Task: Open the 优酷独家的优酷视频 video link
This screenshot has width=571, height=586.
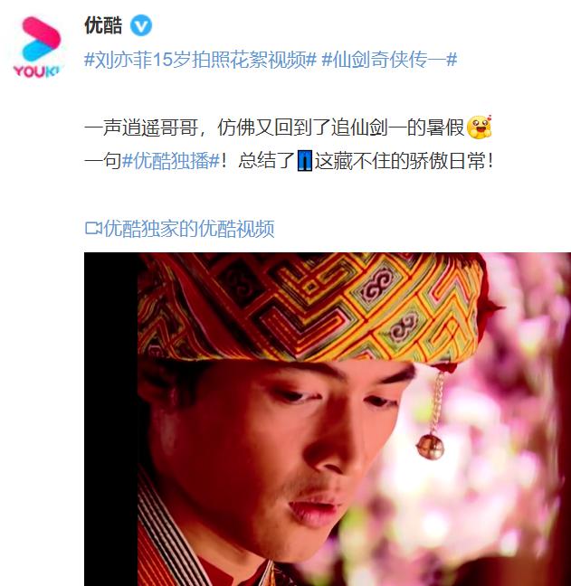Action: click(189, 229)
